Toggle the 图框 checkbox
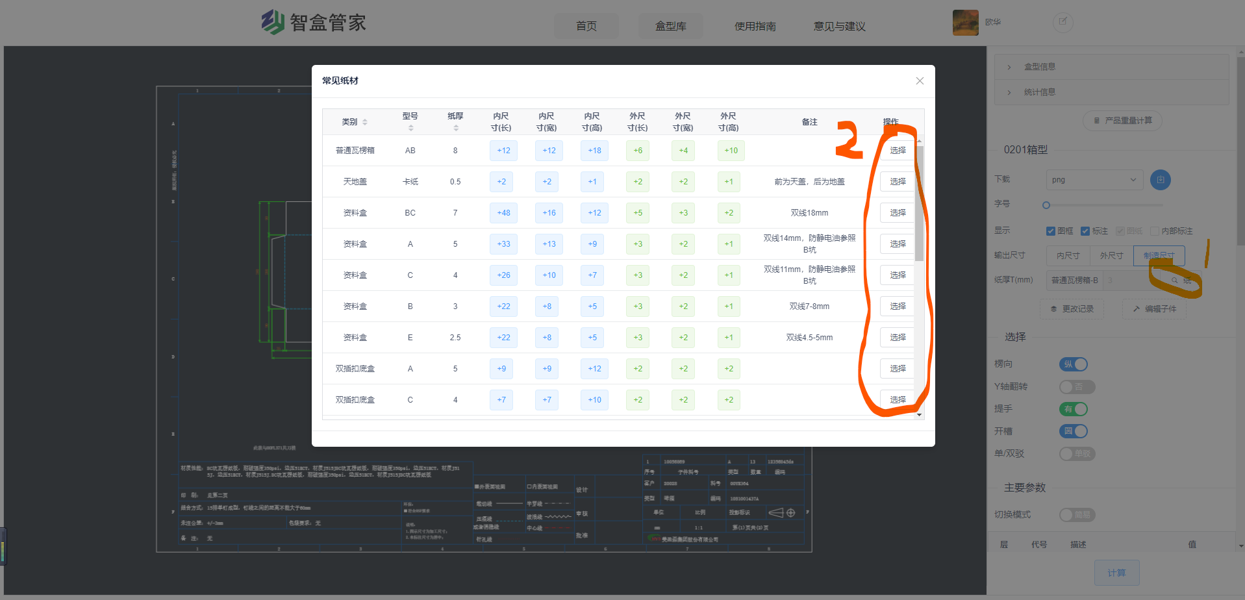Viewport: 1245px width, 600px height. [x=1050, y=231]
